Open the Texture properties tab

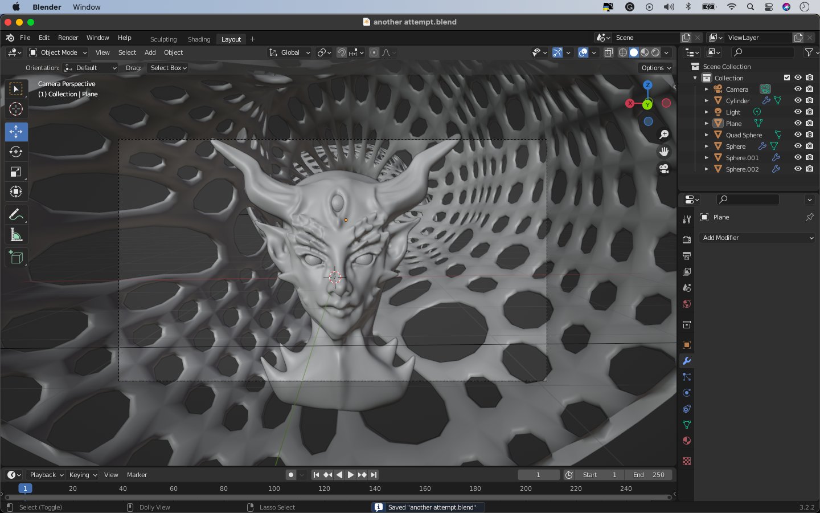(687, 461)
